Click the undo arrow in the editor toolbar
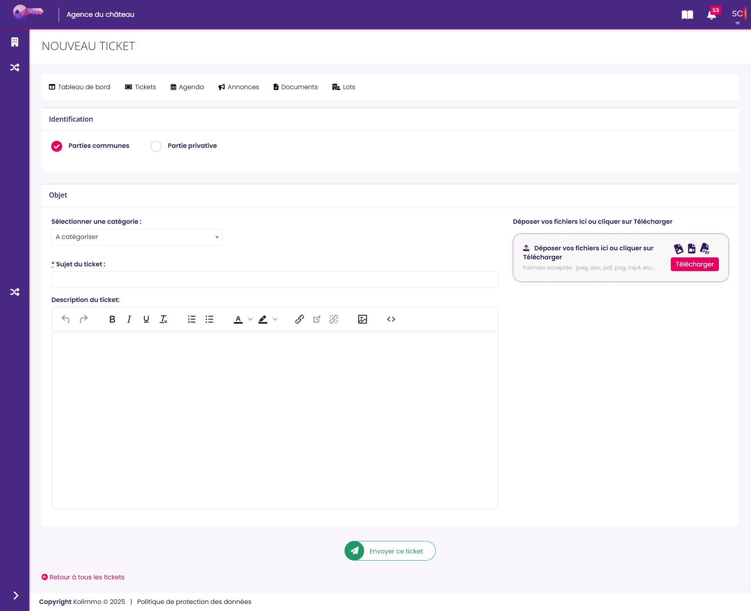This screenshot has height=611, width=751. pyautogui.click(x=66, y=319)
